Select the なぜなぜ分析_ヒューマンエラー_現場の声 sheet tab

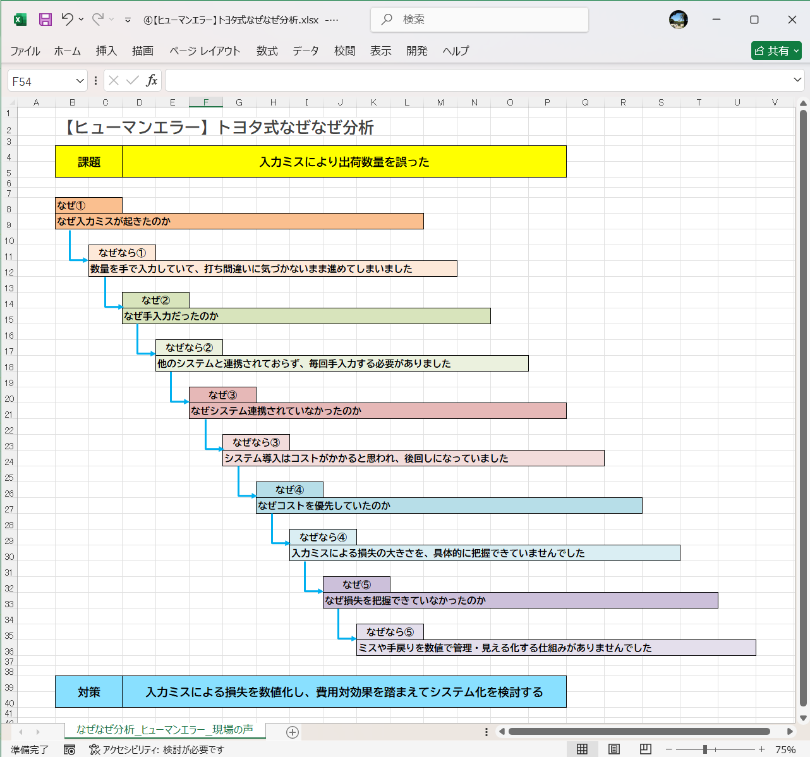pos(165,729)
